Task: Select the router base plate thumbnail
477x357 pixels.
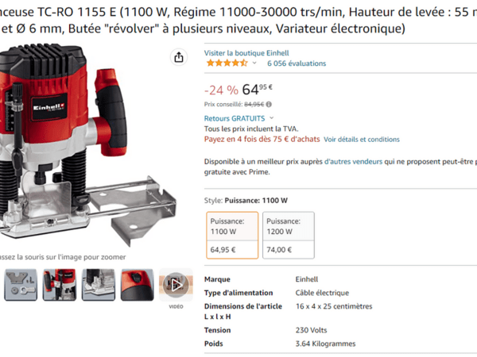Action: (99, 285)
